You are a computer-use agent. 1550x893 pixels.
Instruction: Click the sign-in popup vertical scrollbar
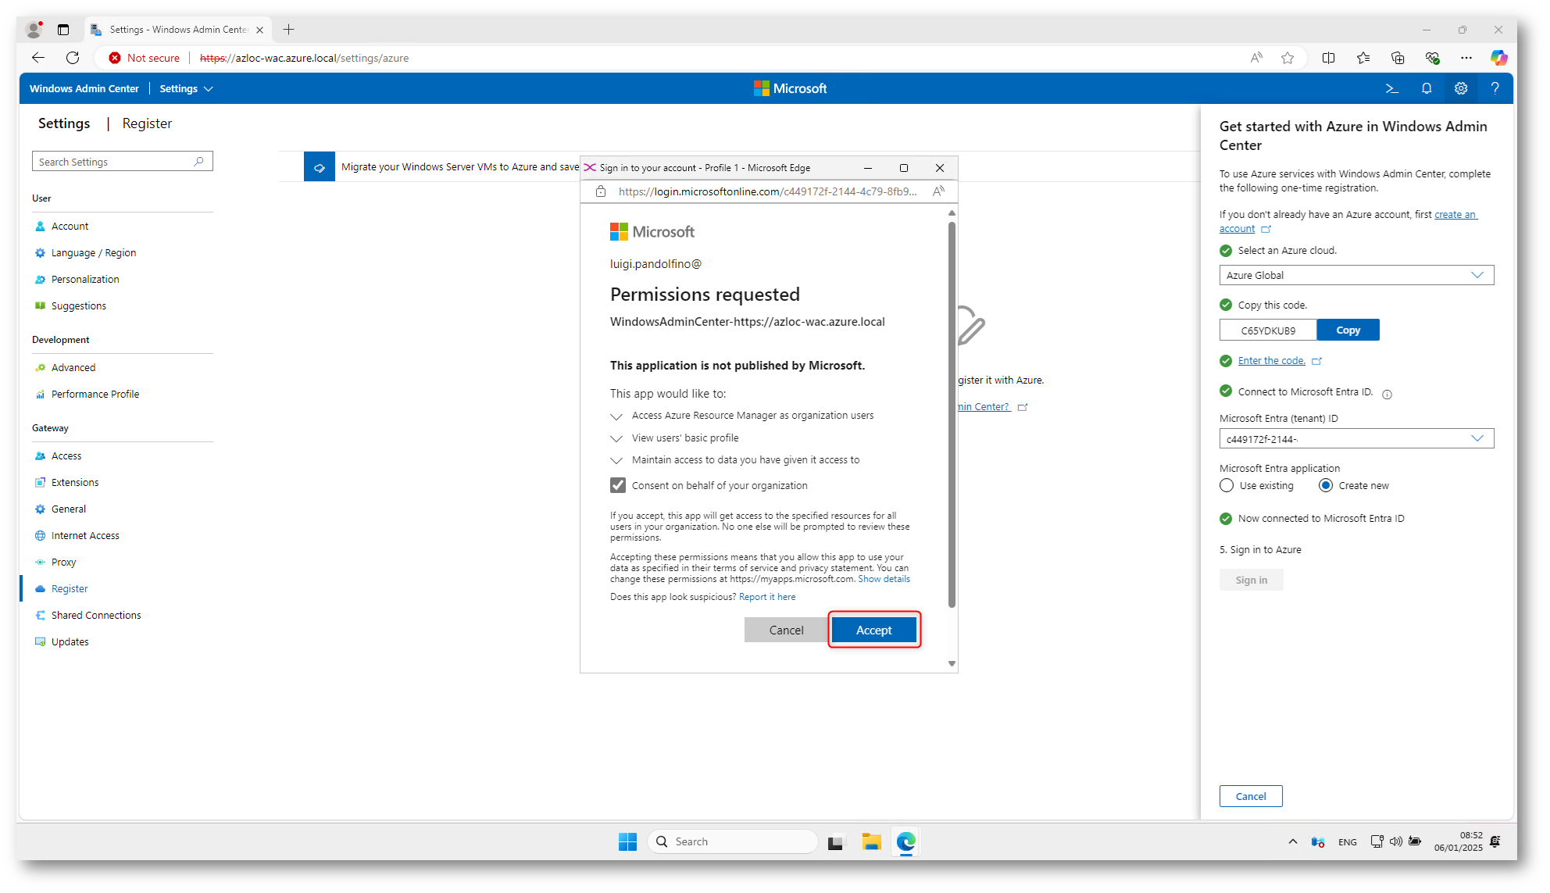pos(952,414)
